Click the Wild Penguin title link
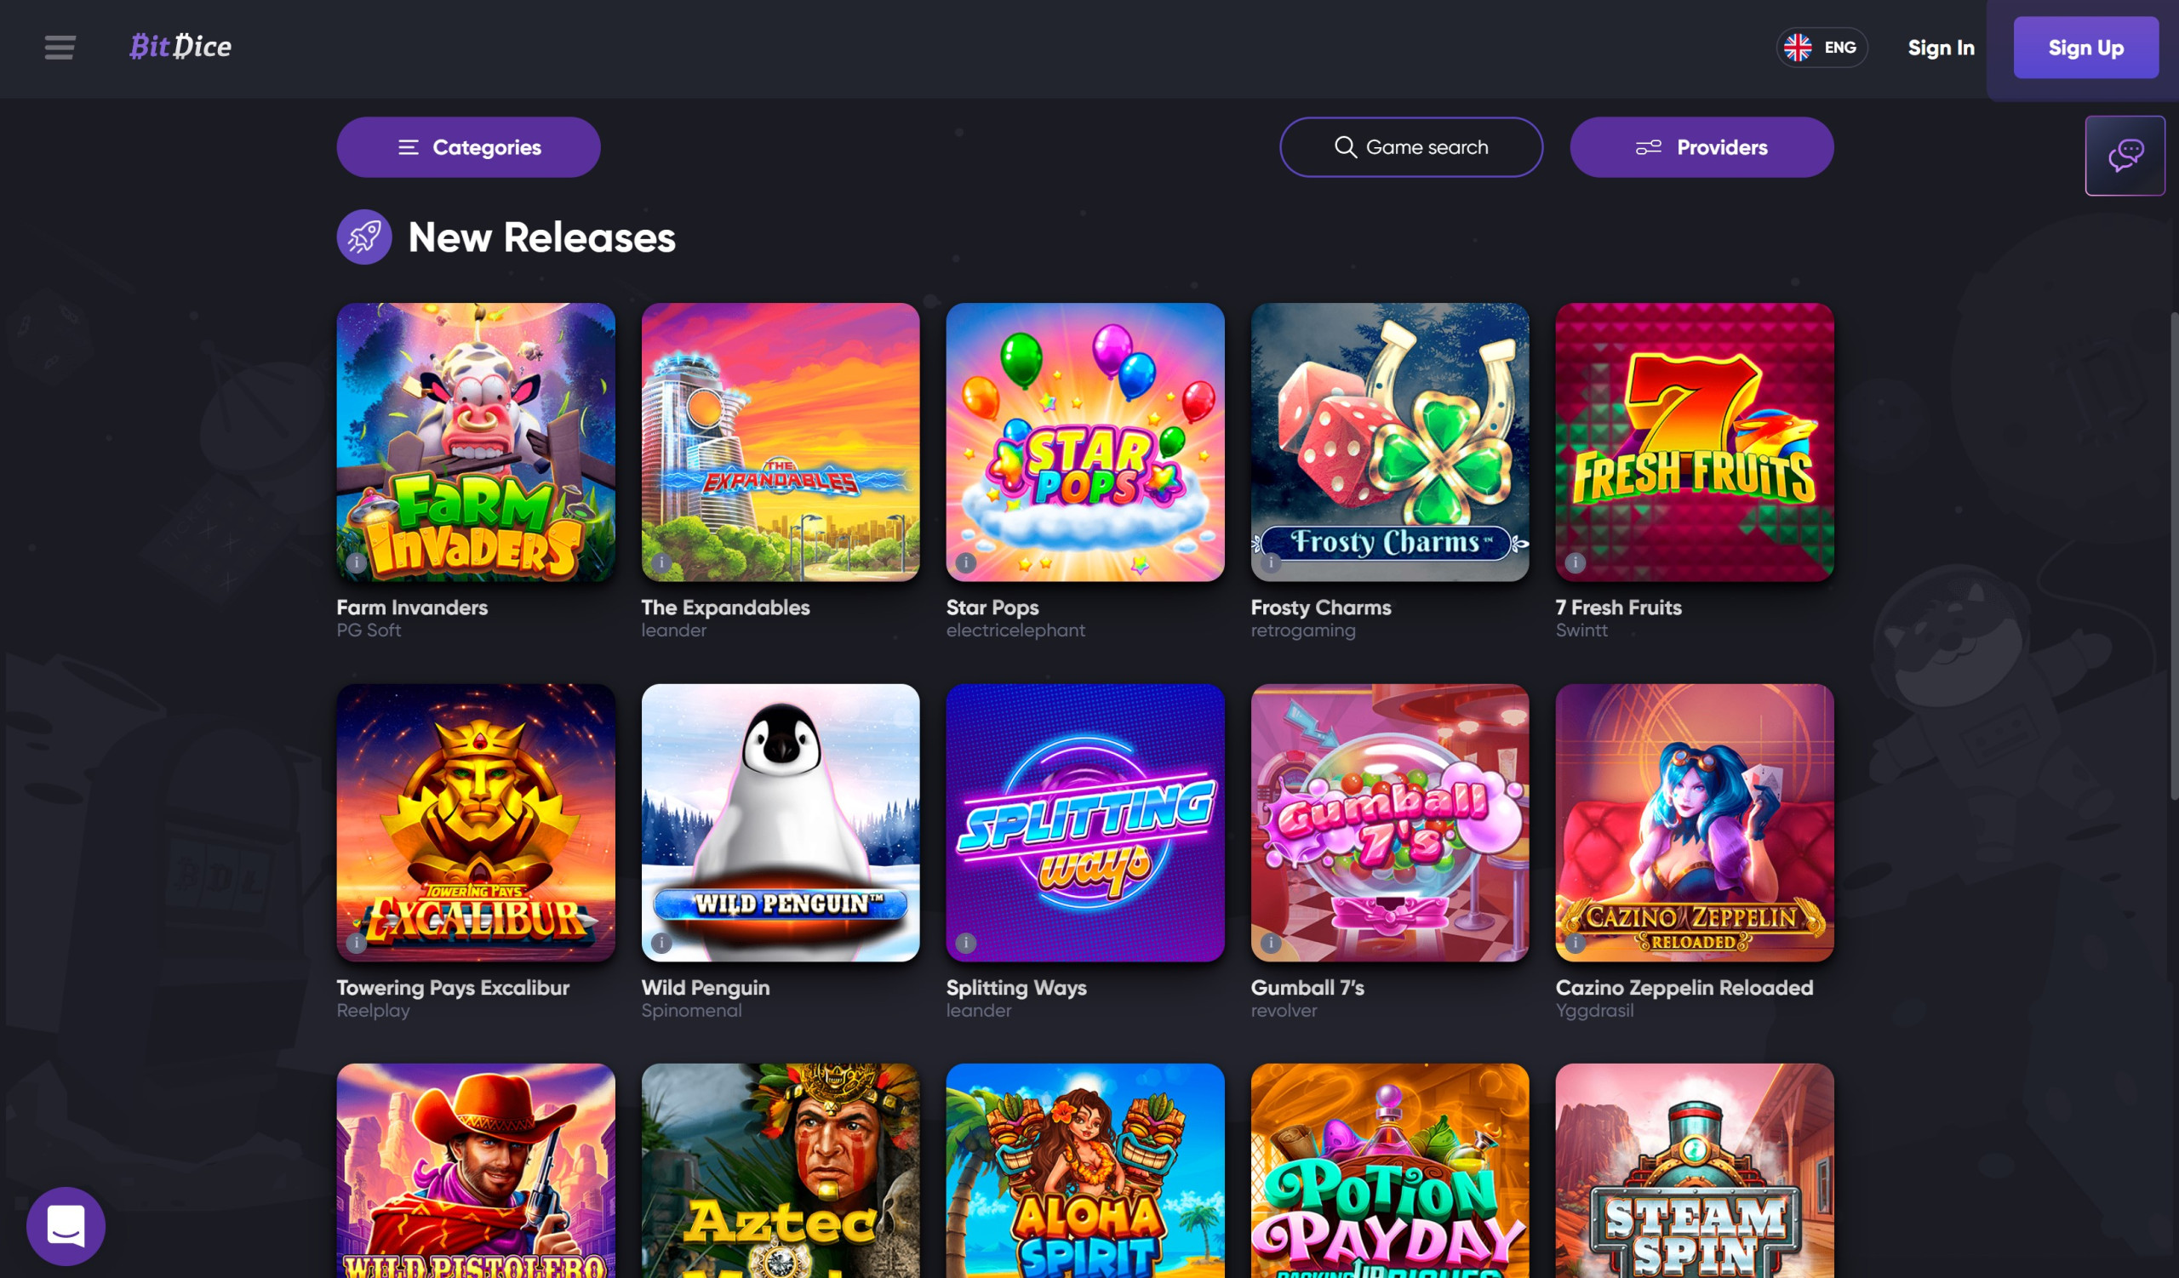Image resolution: width=2179 pixels, height=1278 pixels. click(x=706, y=988)
